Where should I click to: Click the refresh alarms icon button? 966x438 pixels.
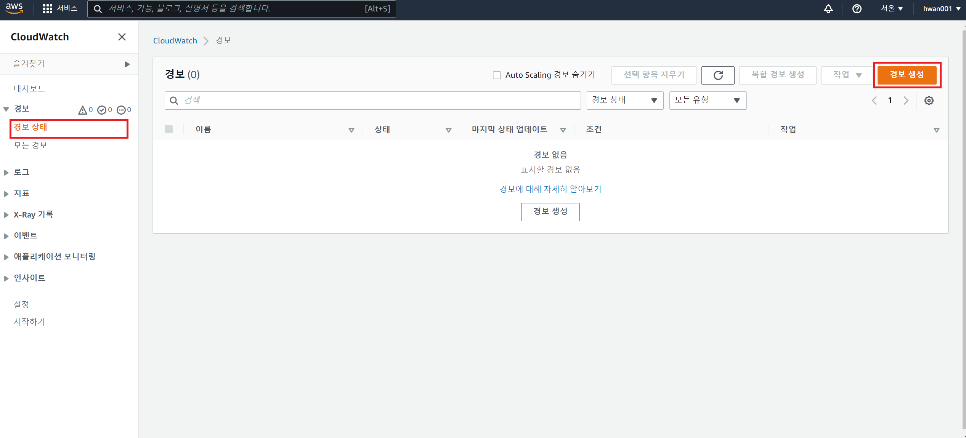point(718,75)
